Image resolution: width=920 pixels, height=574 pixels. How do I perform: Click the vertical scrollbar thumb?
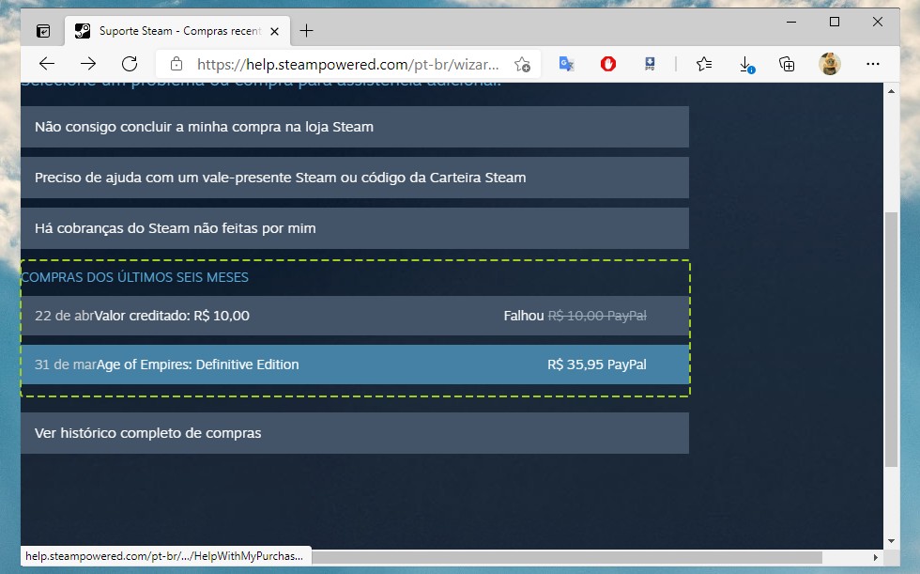tap(891, 338)
